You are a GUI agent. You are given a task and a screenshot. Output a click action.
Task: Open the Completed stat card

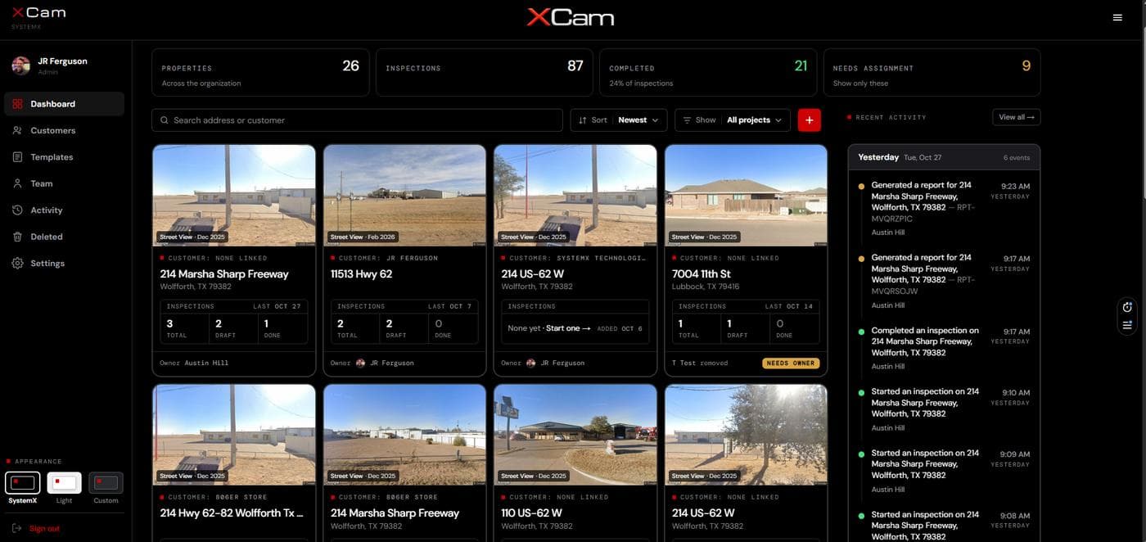(708, 73)
